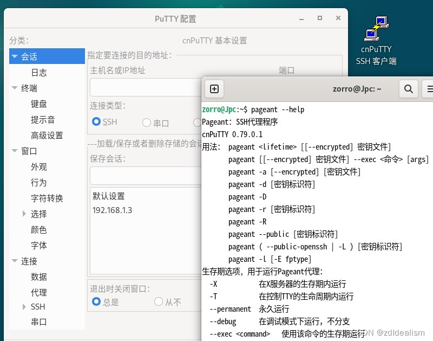Open a new tab in the terminal window
The image size is (433, 341).
(x=213, y=88)
